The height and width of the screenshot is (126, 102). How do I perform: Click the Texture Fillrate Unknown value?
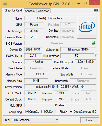coord(83,68)
